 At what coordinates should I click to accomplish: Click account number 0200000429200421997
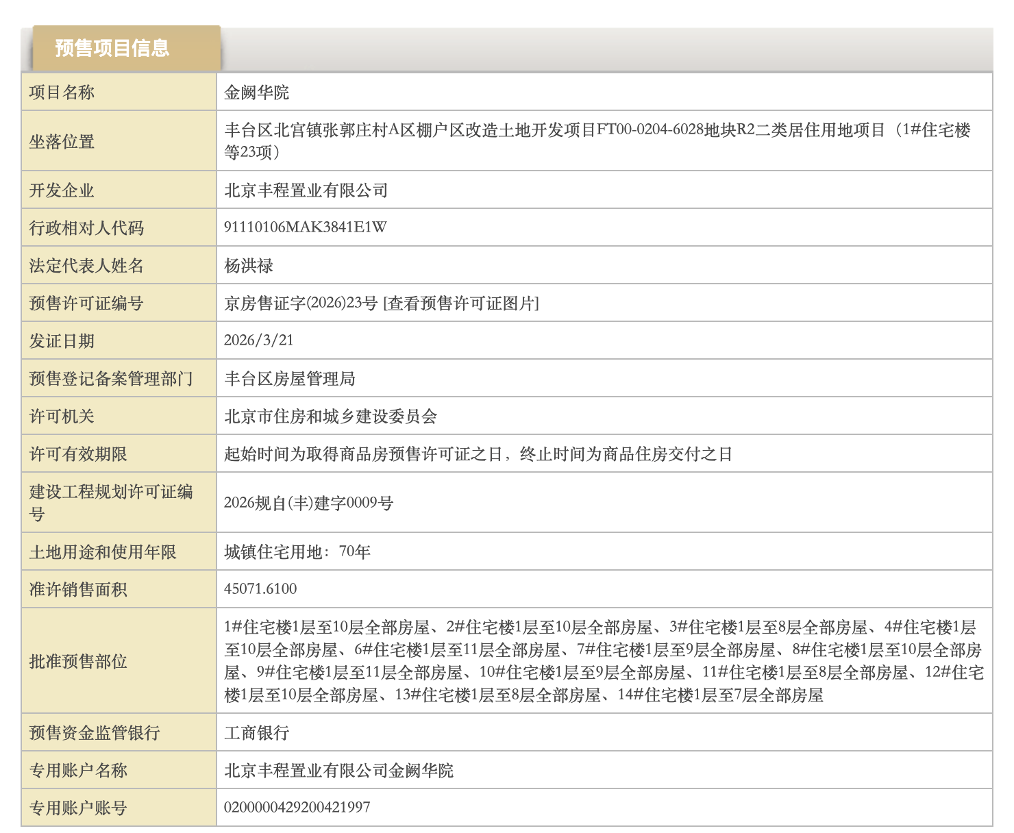click(x=297, y=808)
